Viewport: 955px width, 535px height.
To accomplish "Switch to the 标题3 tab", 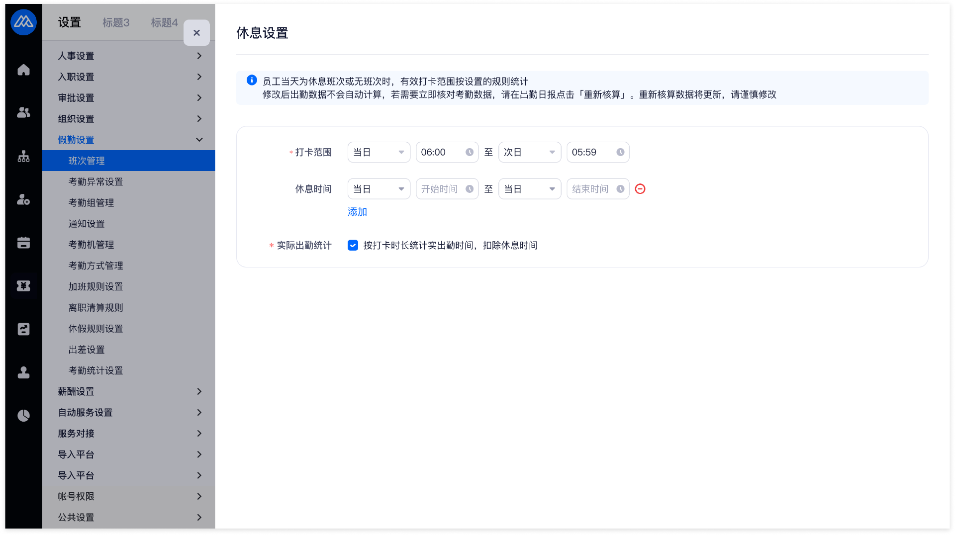I will (116, 22).
